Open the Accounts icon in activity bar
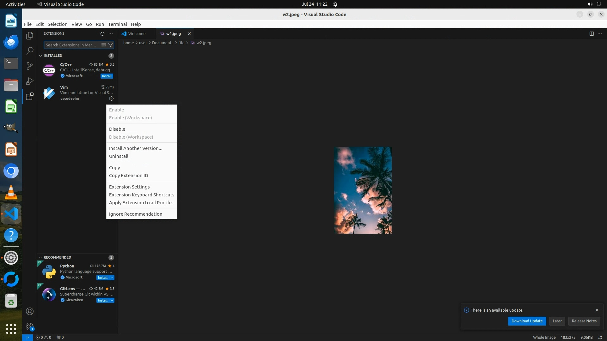Screen dimensions: 607x341 (30, 311)
